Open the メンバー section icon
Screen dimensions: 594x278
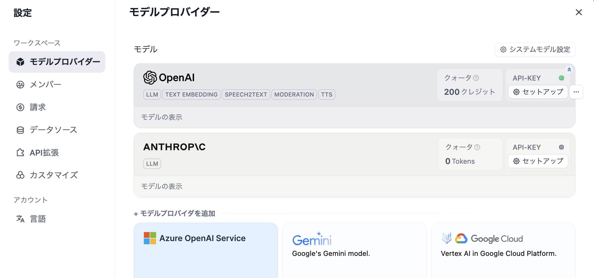(20, 84)
